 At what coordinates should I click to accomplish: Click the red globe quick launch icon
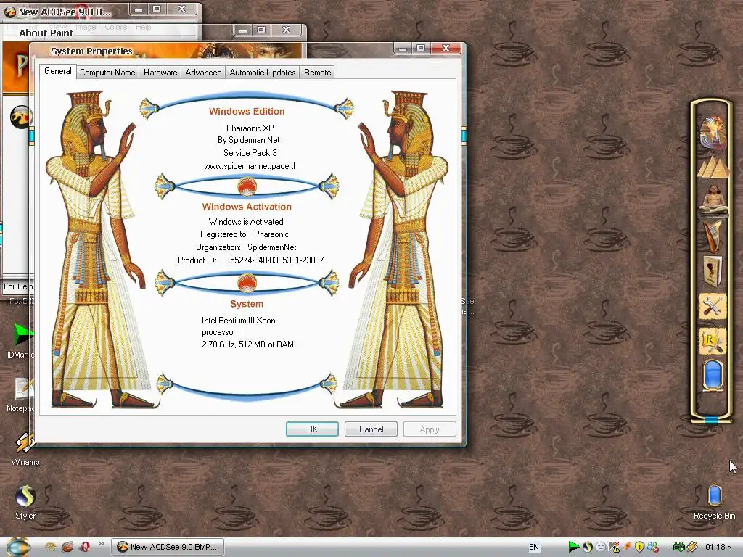(67, 547)
